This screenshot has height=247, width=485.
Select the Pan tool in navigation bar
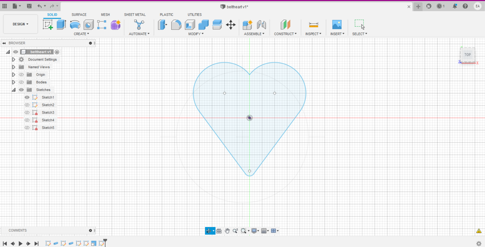[227, 231]
